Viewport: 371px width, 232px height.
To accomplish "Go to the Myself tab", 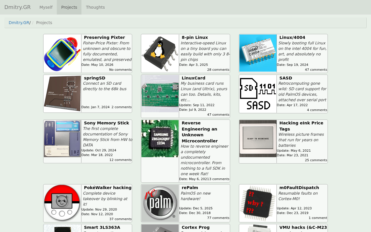I will click(46, 7).
